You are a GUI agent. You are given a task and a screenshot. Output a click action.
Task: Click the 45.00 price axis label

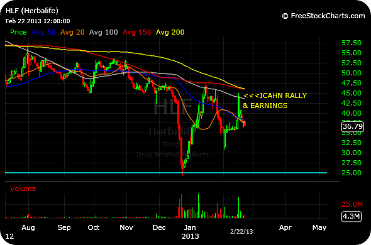point(352,93)
